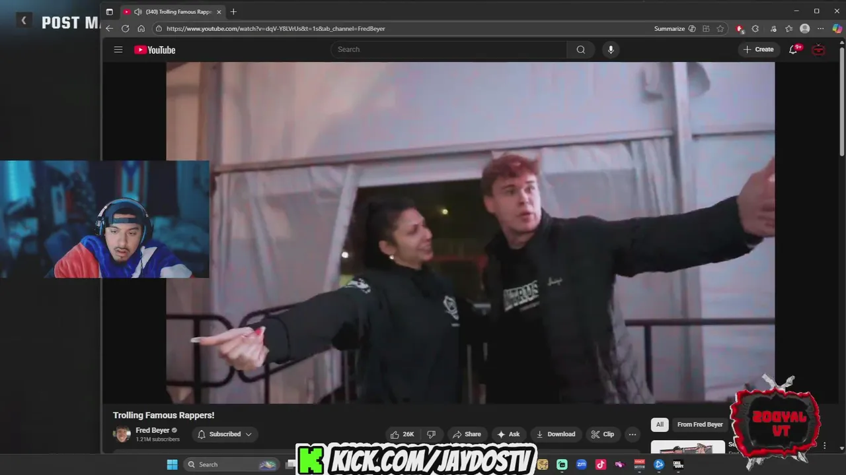The width and height of the screenshot is (846, 475).
Task: Expand the Subscribed notification dropdown
Action: [x=225, y=434]
